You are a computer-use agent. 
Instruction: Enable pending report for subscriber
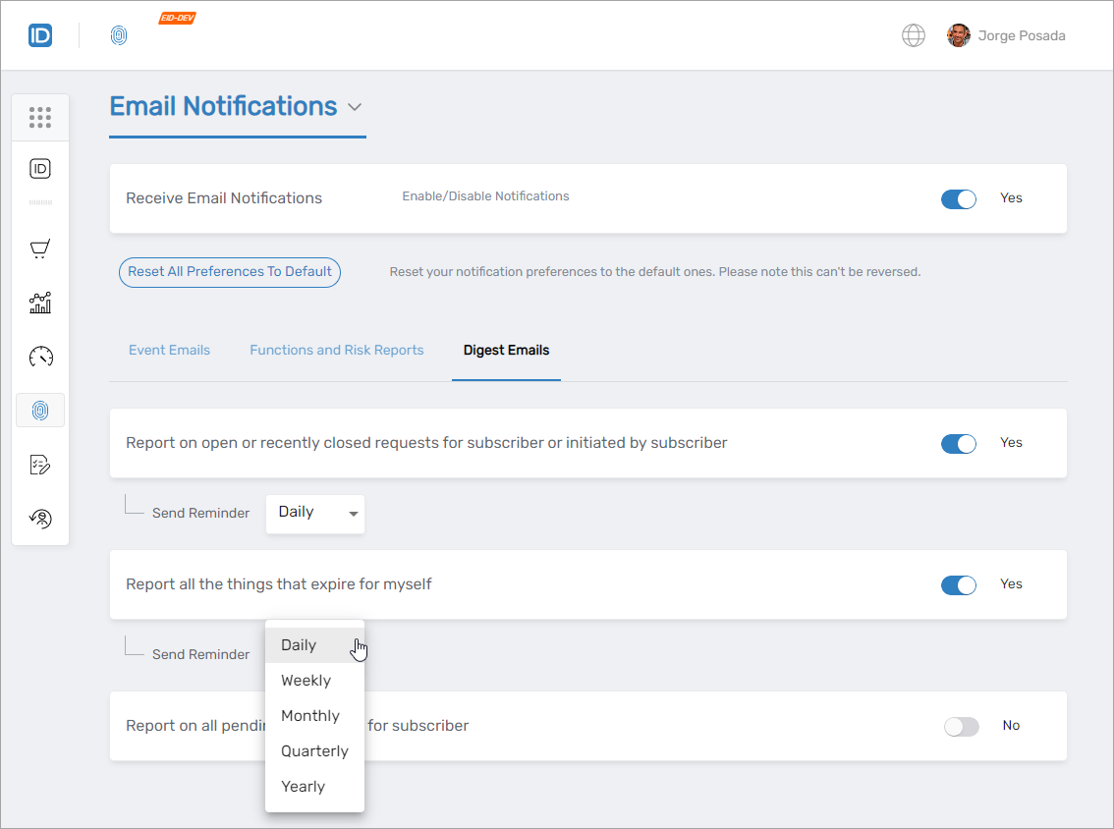point(961,726)
